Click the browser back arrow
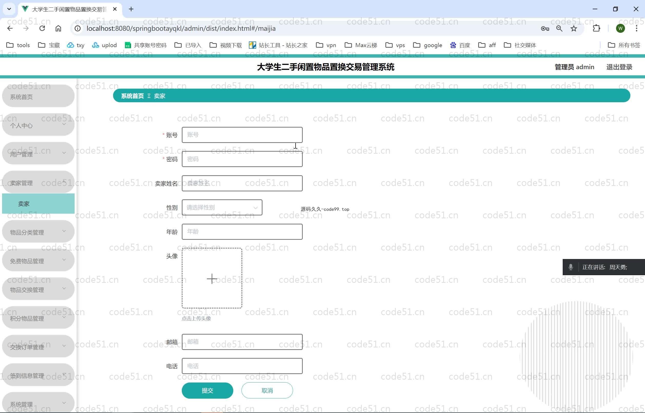Image resolution: width=645 pixels, height=413 pixels. click(10, 28)
